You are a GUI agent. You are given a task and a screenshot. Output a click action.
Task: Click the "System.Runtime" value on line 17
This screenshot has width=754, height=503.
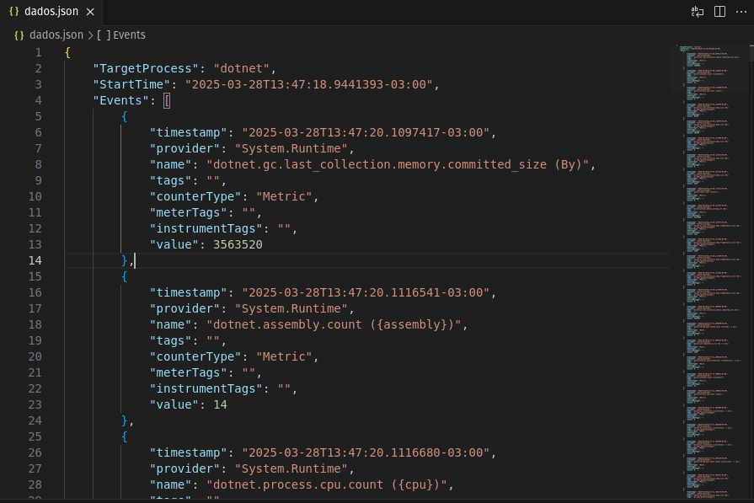tap(291, 308)
